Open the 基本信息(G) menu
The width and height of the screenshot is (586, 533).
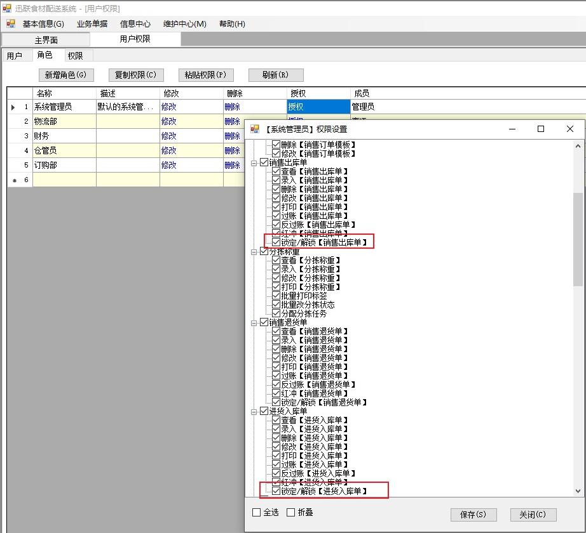43,24
